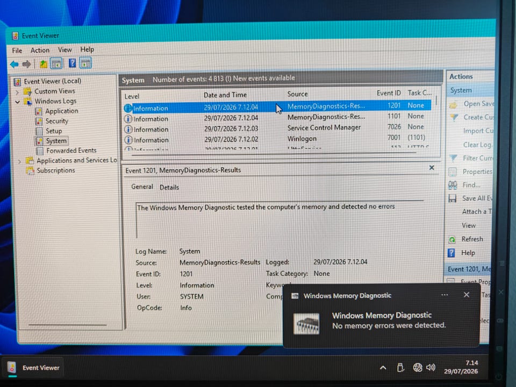This screenshot has width=516, height=387.
Task: Click Help in the Actions pane
Action: pyautogui.click(x=462, y=253)
